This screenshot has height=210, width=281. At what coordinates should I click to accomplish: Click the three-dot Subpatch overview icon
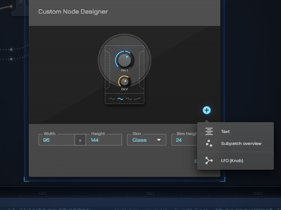209,143
